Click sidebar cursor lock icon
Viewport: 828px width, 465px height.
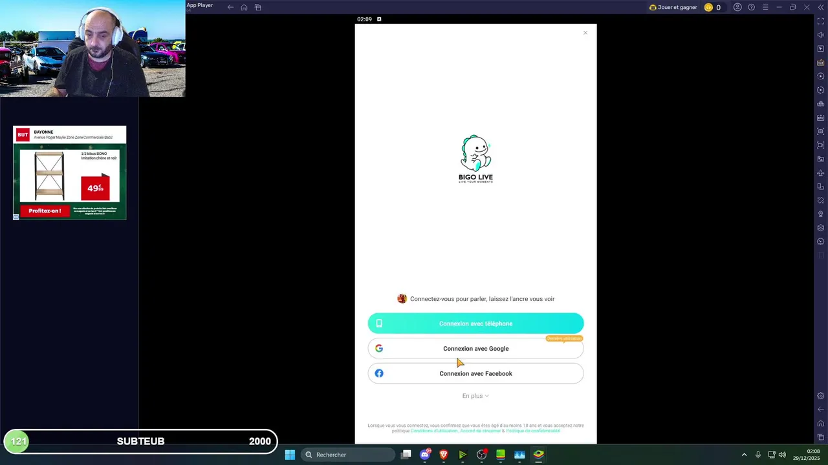(821, 48)
